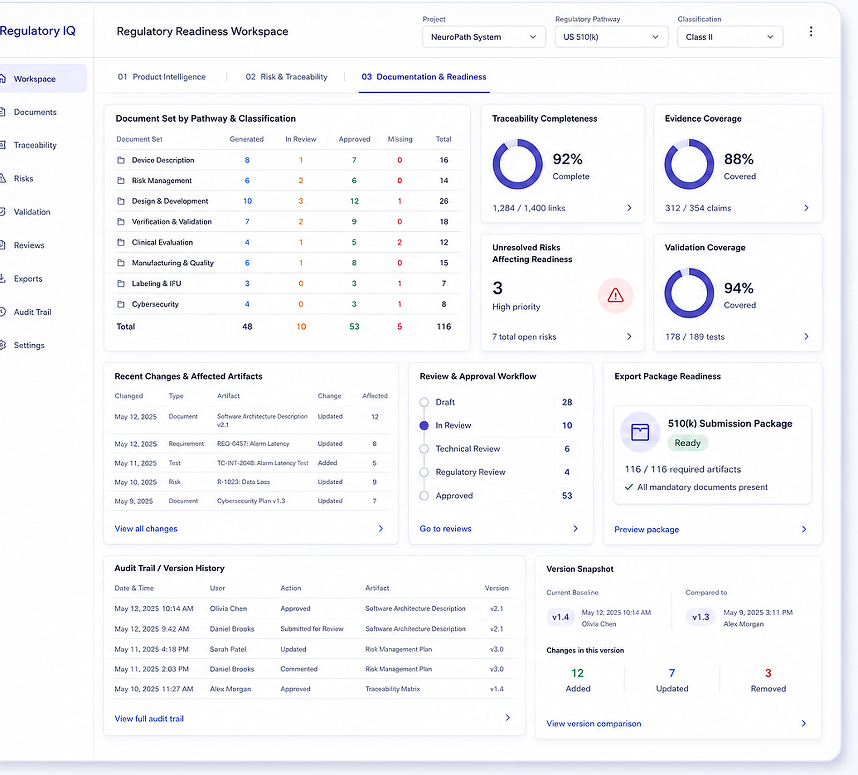858x775 pixels.
Task: Select the Regulatory Review stage radio
Action: (424, 473)
